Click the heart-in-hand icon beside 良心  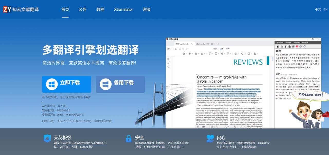[210, 138]
